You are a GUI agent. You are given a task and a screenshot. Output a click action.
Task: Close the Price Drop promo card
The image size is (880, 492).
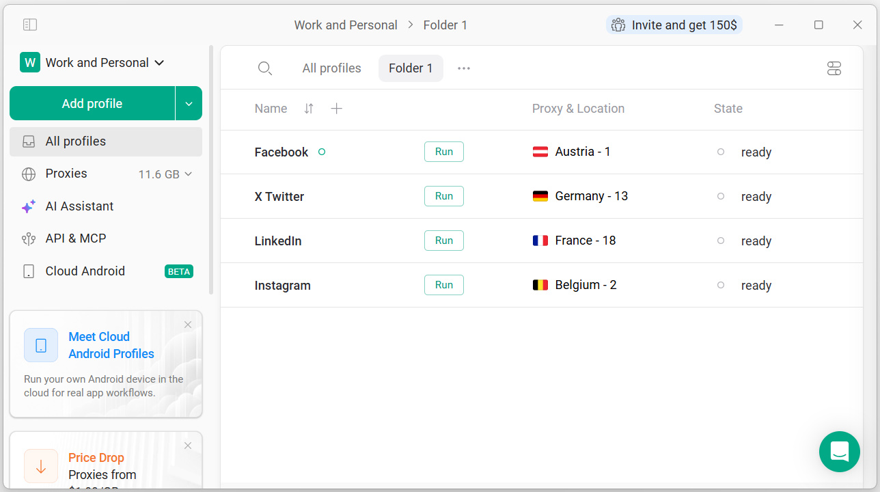pyautogui.click(x=188, y=446)
